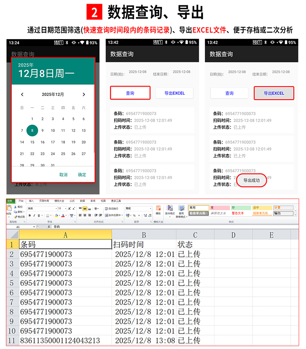
Task: Go to previous month in date picker
Action: pos(22,94)
